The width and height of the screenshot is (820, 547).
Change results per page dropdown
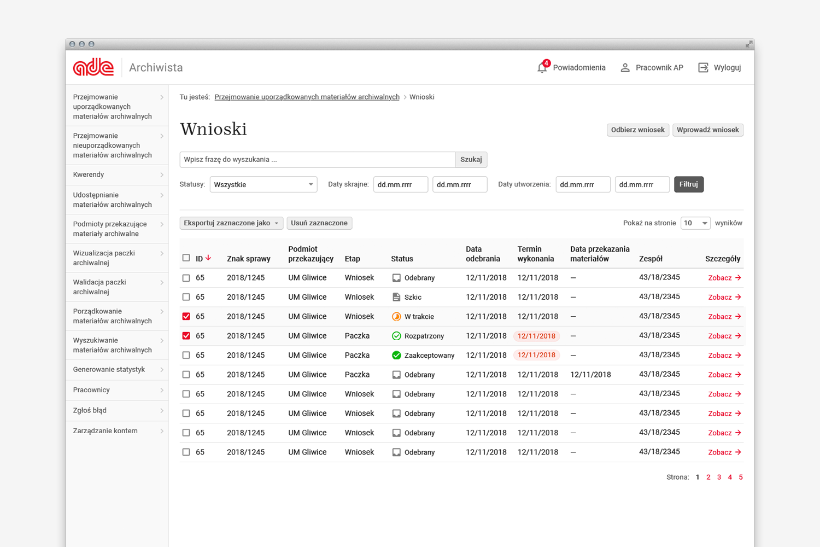(695, 223)
